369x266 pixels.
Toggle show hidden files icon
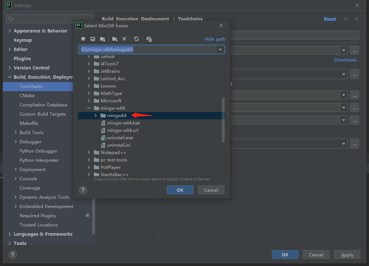tap(149, 39)
